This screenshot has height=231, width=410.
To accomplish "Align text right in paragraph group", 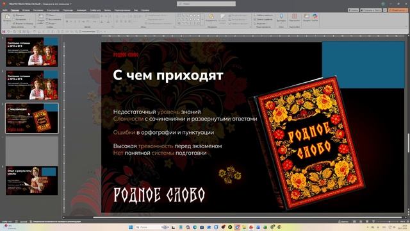I will pyautogui.click(x=126, y=22).
